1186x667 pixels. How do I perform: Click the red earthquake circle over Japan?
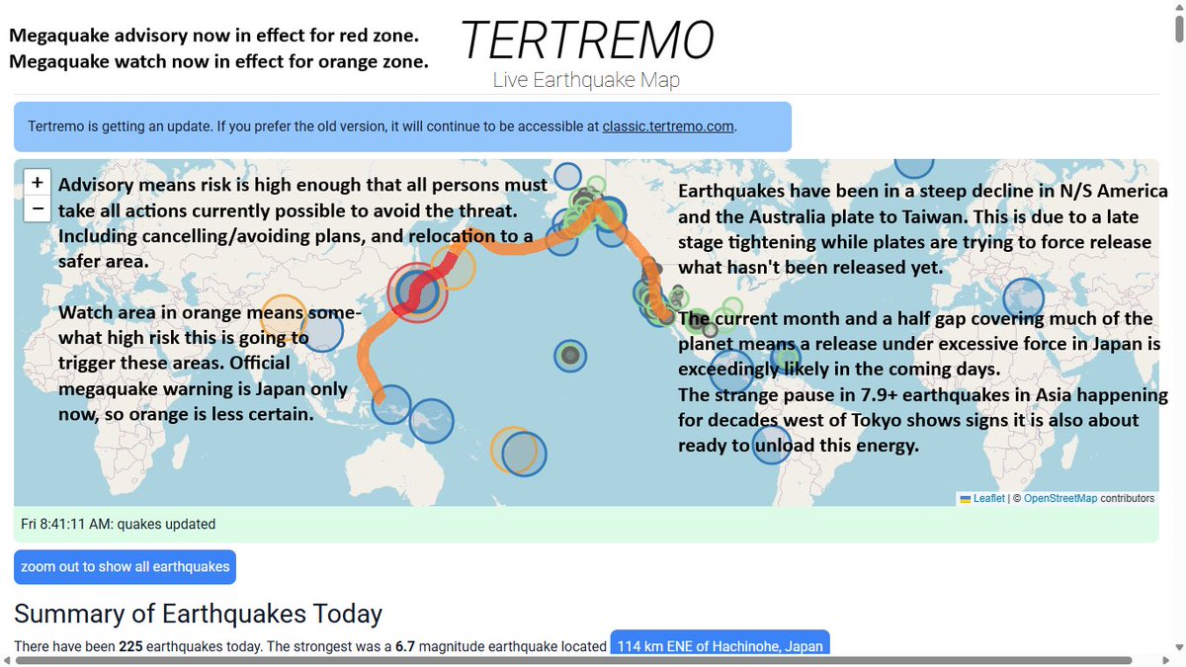coord(419,293)
